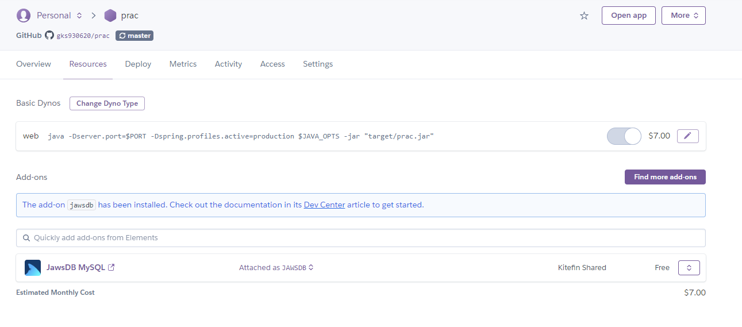This screenshot has width=742, height=327.
Task: Click the estimated monthly total $7.00
Action: [x=694, y=293]
